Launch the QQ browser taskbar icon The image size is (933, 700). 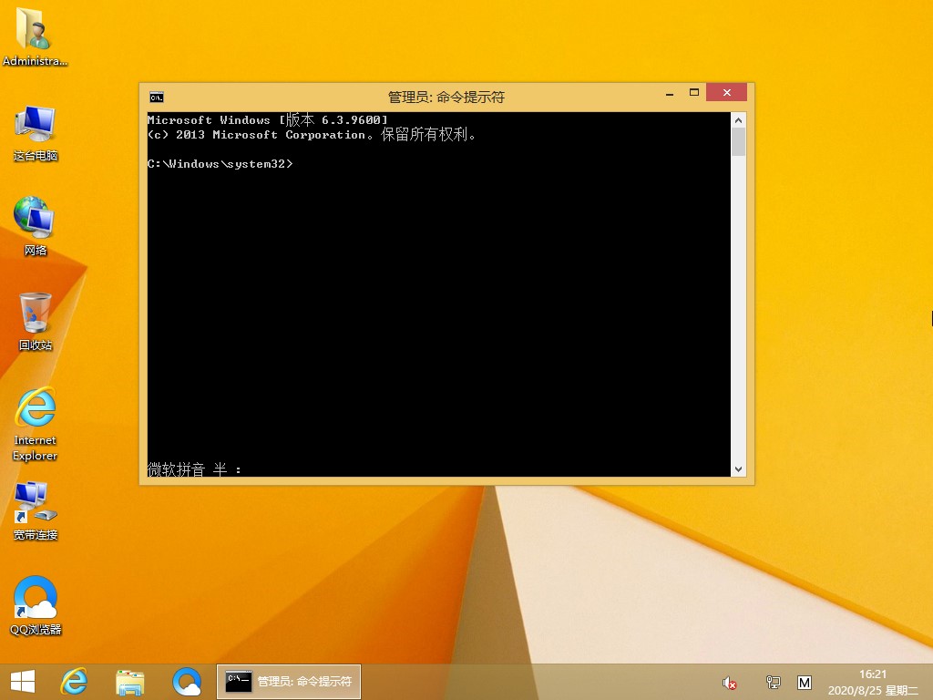coord(187,682)
